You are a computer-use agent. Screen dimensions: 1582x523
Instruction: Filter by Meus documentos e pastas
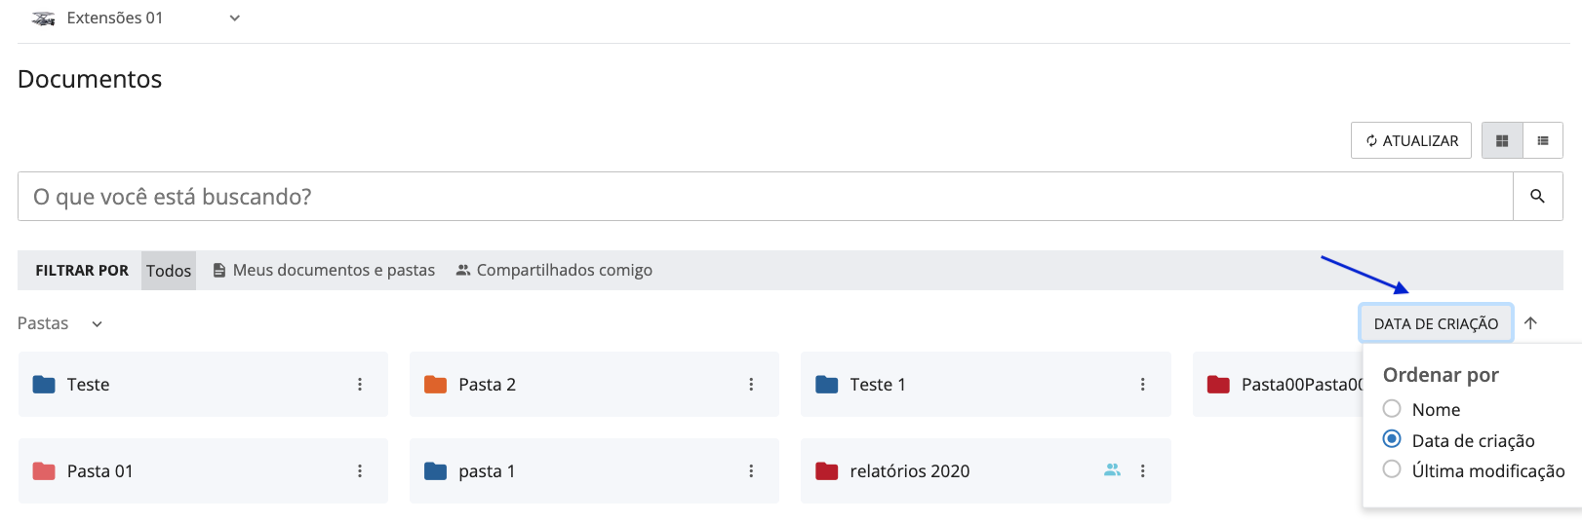pyautogui.click(x=324, y=271)
